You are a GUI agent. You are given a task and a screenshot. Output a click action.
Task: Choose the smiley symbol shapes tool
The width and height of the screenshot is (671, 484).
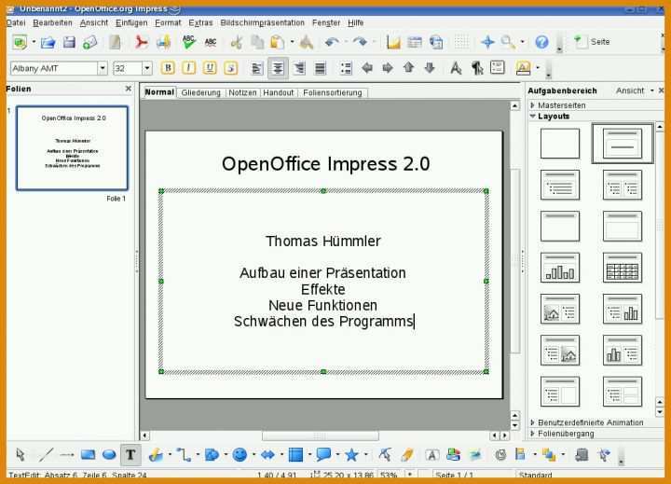(x=240, y=454)
